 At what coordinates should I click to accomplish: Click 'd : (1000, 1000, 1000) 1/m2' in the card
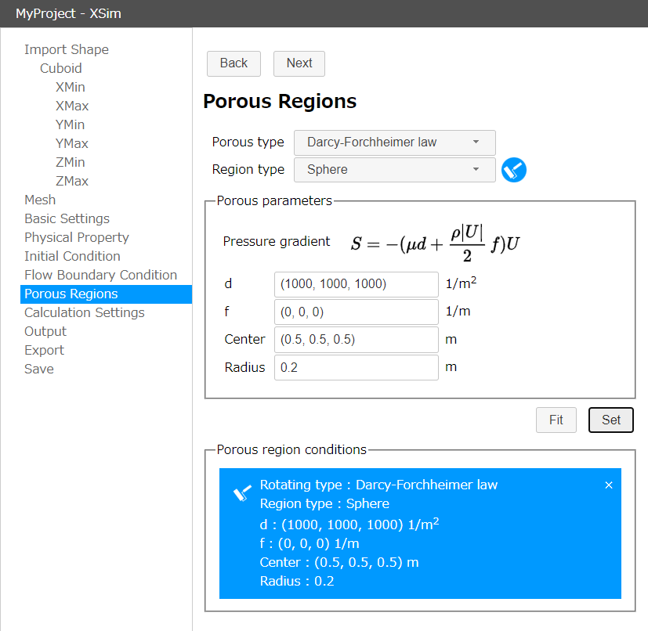coord(349,525)
